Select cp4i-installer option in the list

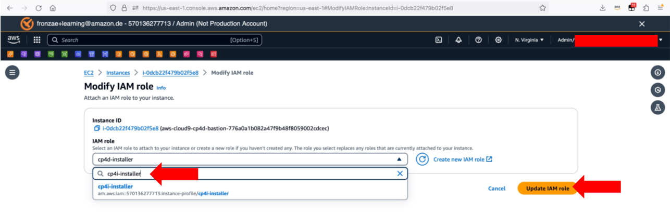coord(250,190)
